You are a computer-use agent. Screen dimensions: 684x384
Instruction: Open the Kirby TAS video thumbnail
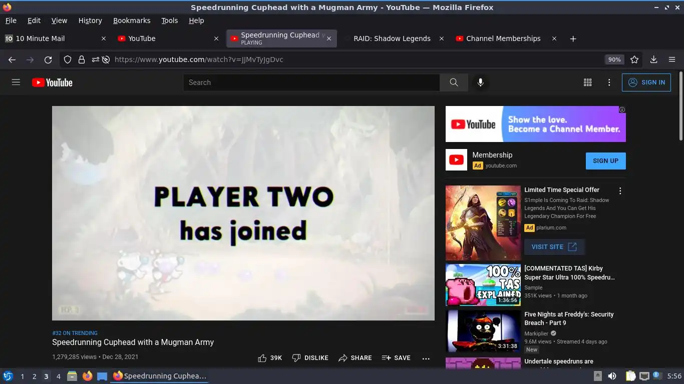(x=483, y=285)
